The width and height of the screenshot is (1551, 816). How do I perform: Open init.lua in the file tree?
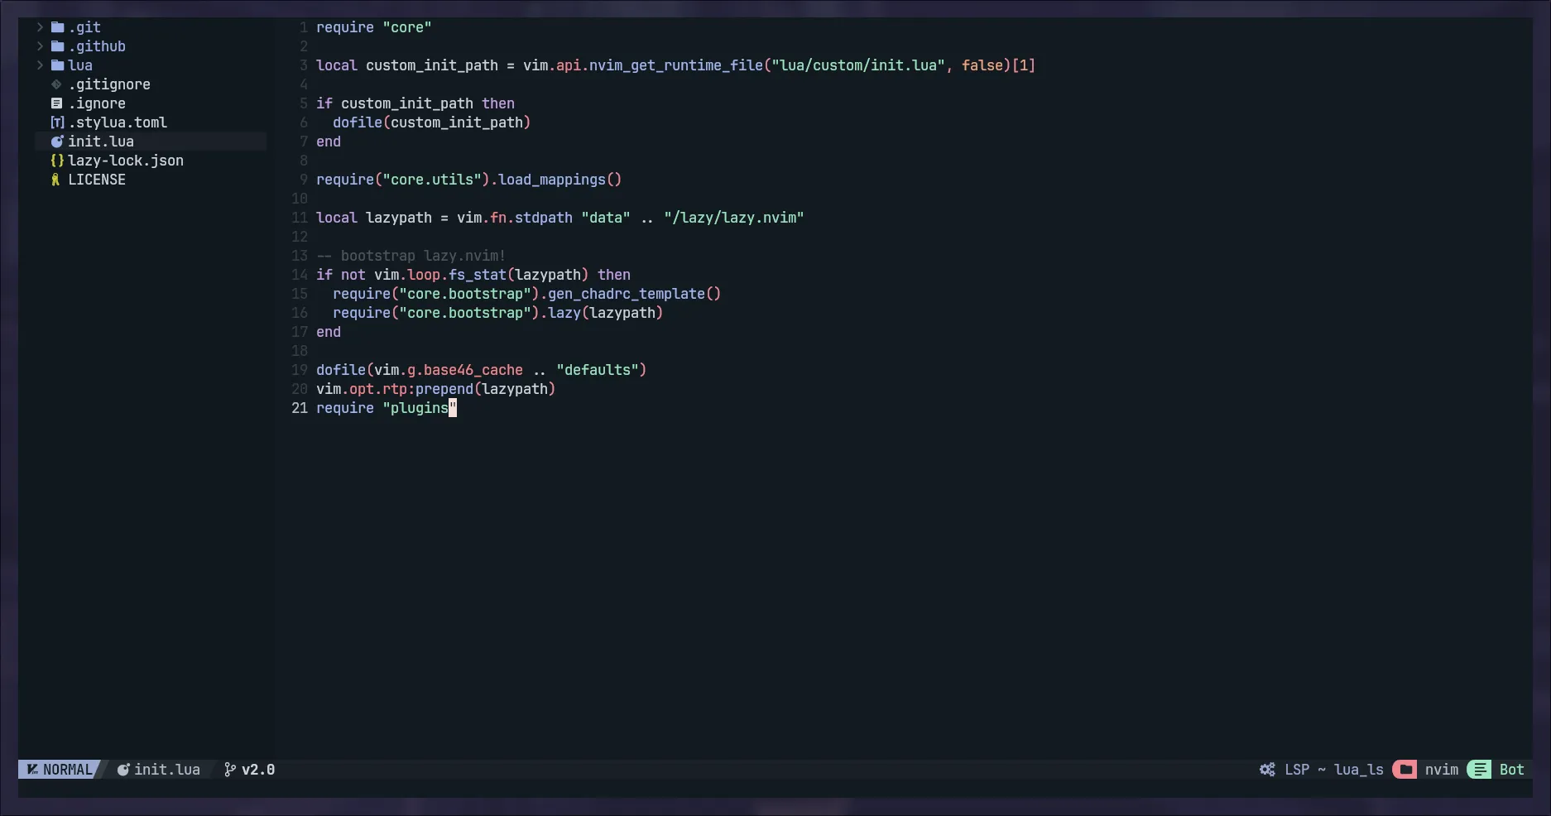pos(101,142)
